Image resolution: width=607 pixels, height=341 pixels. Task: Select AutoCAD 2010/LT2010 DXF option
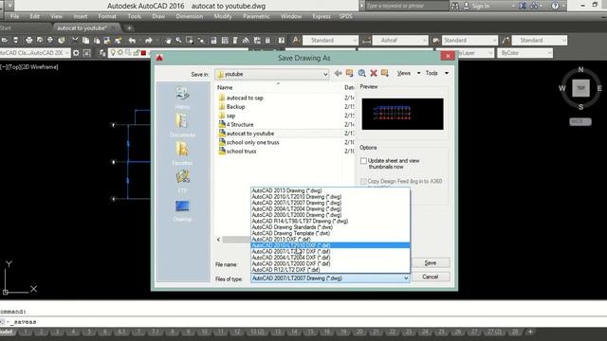tap(330, 245)
